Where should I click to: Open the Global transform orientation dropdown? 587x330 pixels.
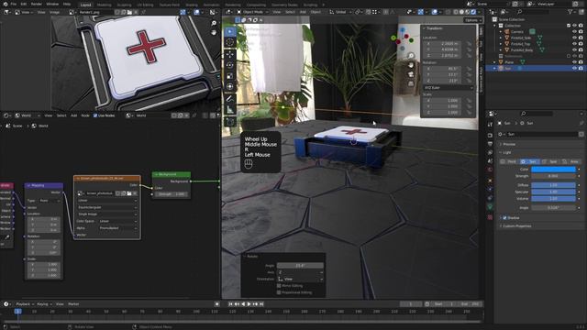[x=340, y=12]
